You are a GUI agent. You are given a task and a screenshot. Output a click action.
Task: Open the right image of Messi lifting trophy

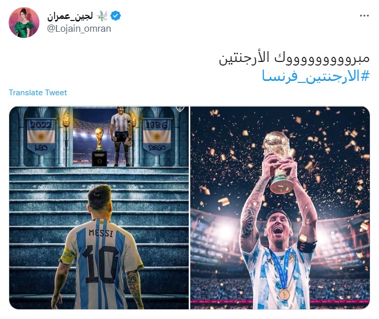[x=280, y=208]
